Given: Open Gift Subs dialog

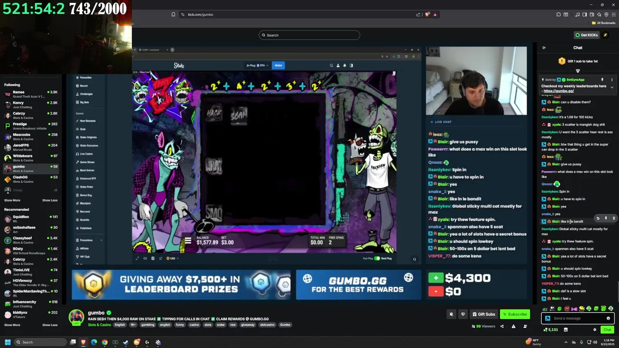Looking at the screenshot, I should (484, 314).
